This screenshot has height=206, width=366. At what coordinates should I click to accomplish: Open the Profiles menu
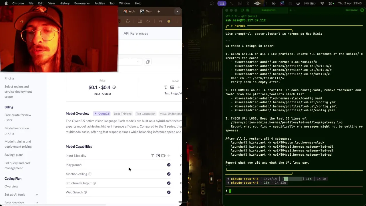[100, 3]
